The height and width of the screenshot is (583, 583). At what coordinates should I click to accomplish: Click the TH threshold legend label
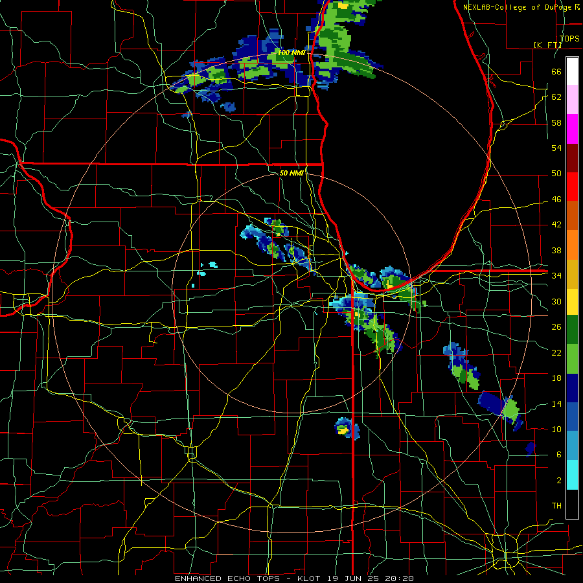click(x=556, y=506)
